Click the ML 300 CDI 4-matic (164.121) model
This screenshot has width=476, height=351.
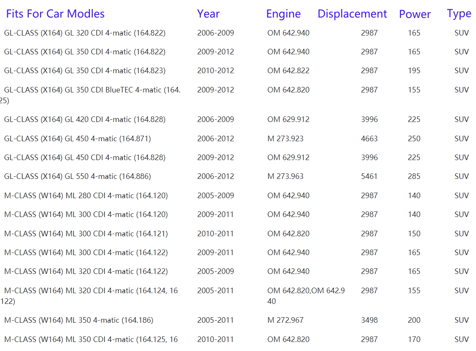coord(86,234)
